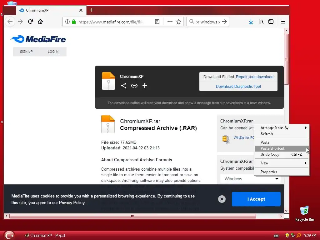The height and width of the screenshot is (240, 320).
Task: Click the File size 77.62MB text
Action: pos(119,142)
